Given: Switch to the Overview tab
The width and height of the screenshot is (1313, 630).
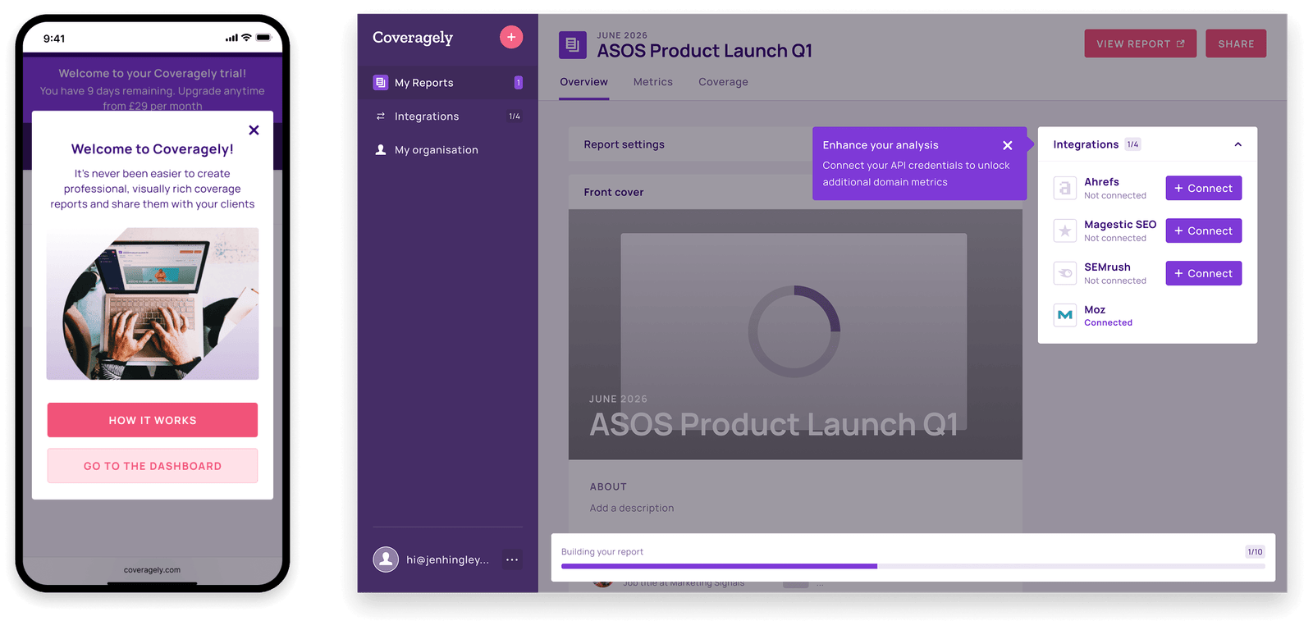Looking at the screenshot, I should point(584,82).
